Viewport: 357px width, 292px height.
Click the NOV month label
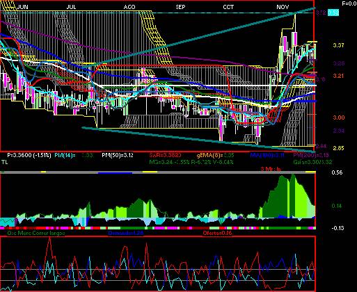pos(283,7)
